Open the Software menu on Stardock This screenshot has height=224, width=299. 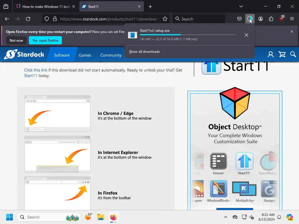point(62,55)
